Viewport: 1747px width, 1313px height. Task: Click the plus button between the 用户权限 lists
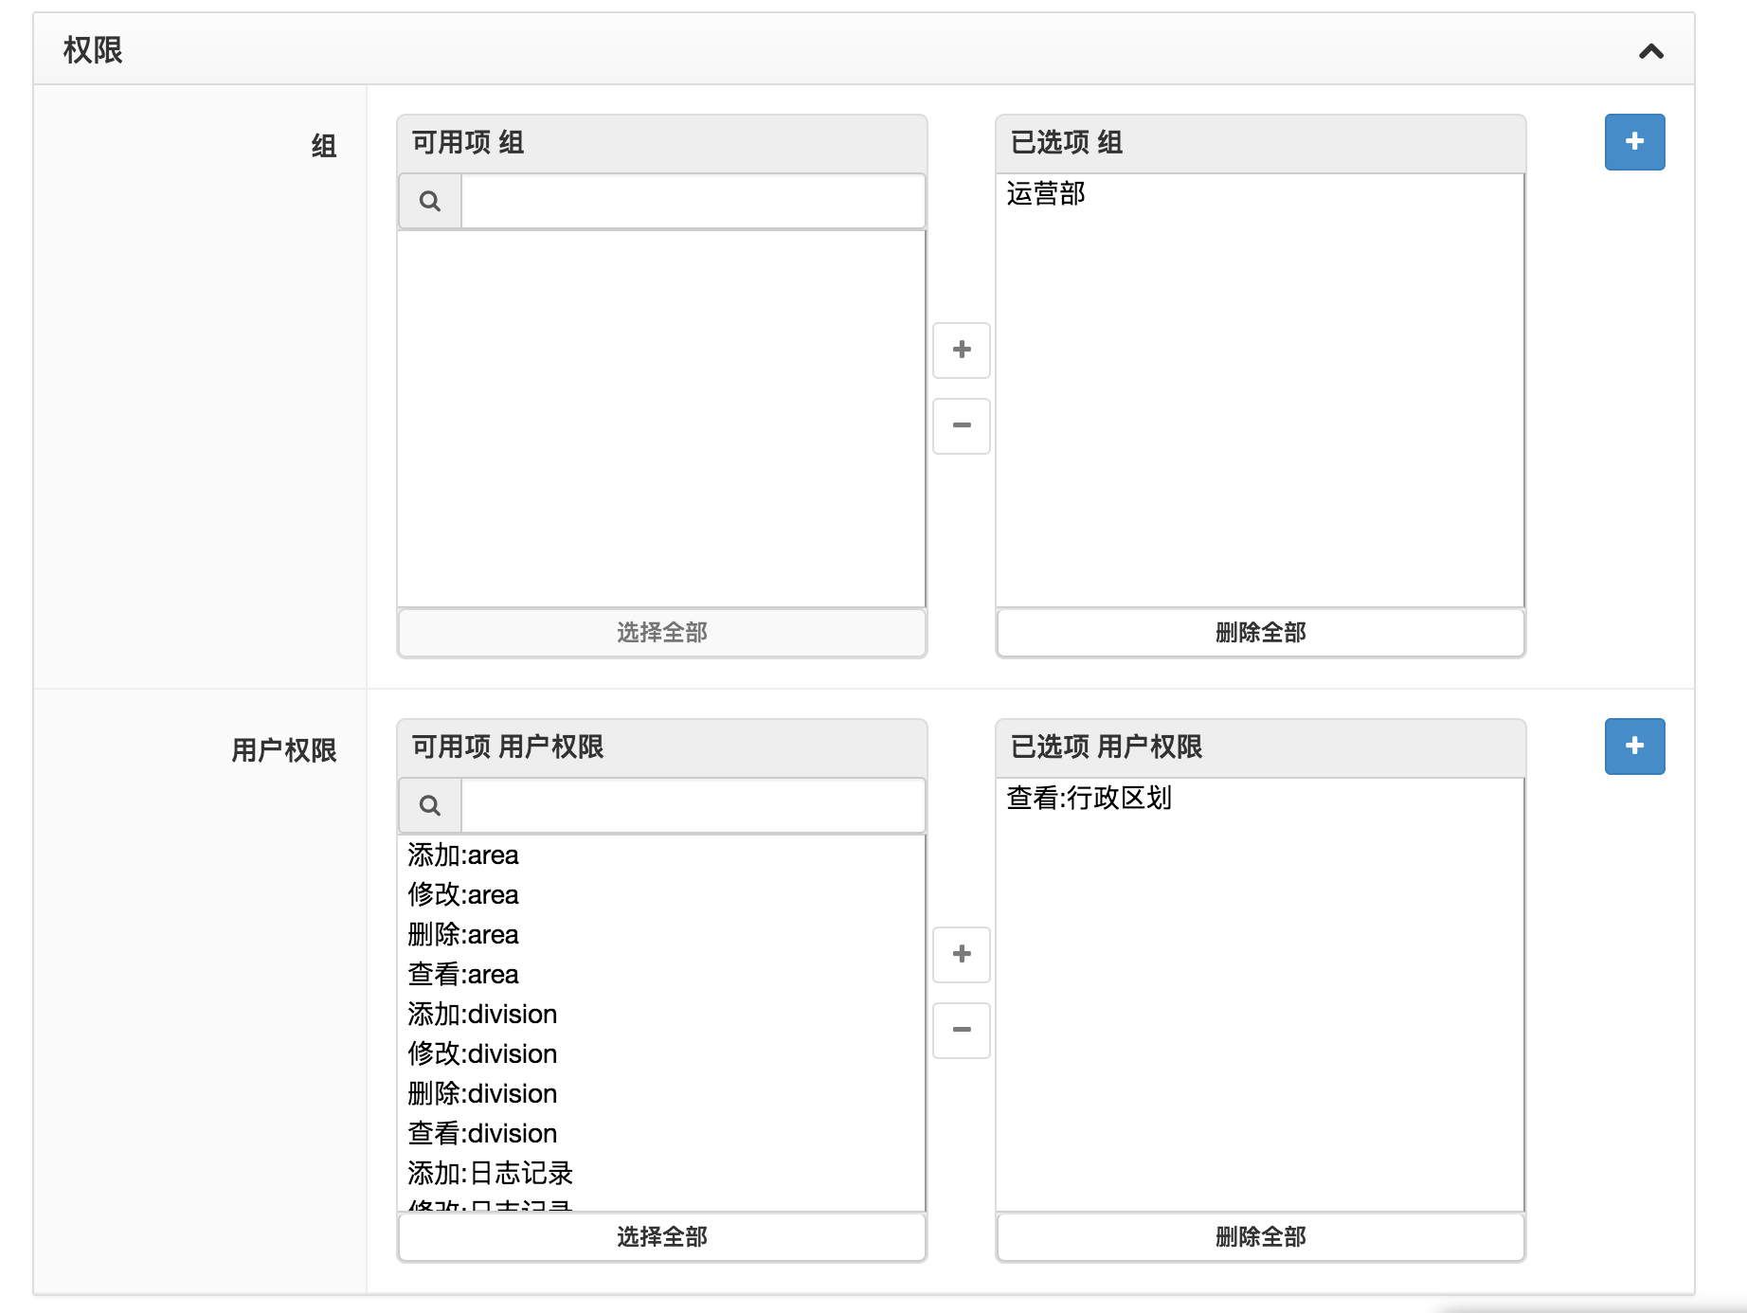tap(962, 955)
